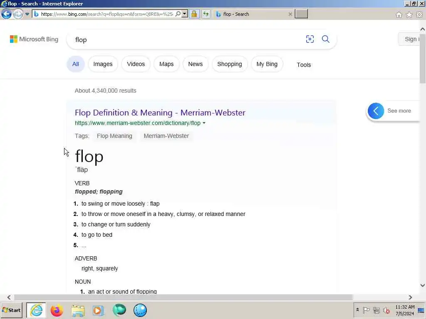This screenshot has width=426, height=319.
Task: Click the refresh page icon
Action: pyautogui.click(x=206, y=14)
